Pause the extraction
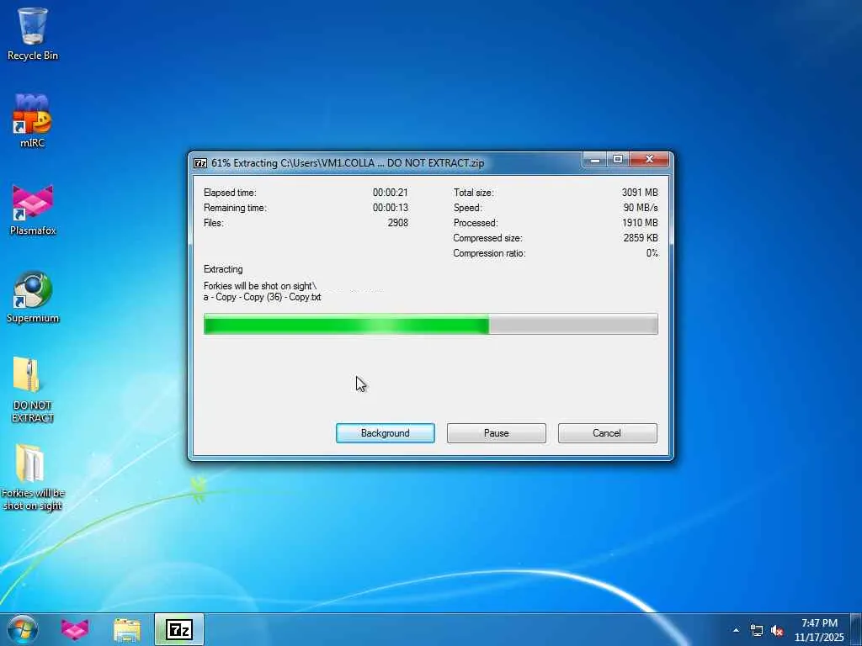 tap(497, 433)
